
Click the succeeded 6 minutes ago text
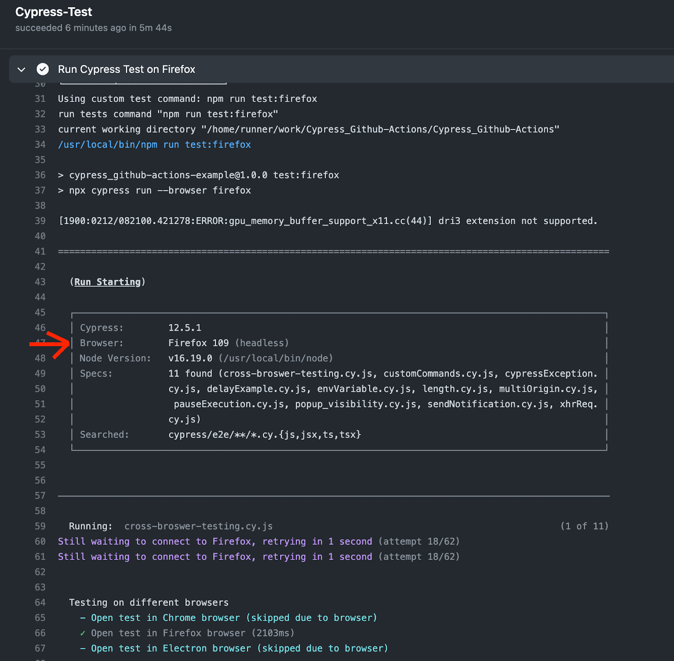tap(94, 28)
